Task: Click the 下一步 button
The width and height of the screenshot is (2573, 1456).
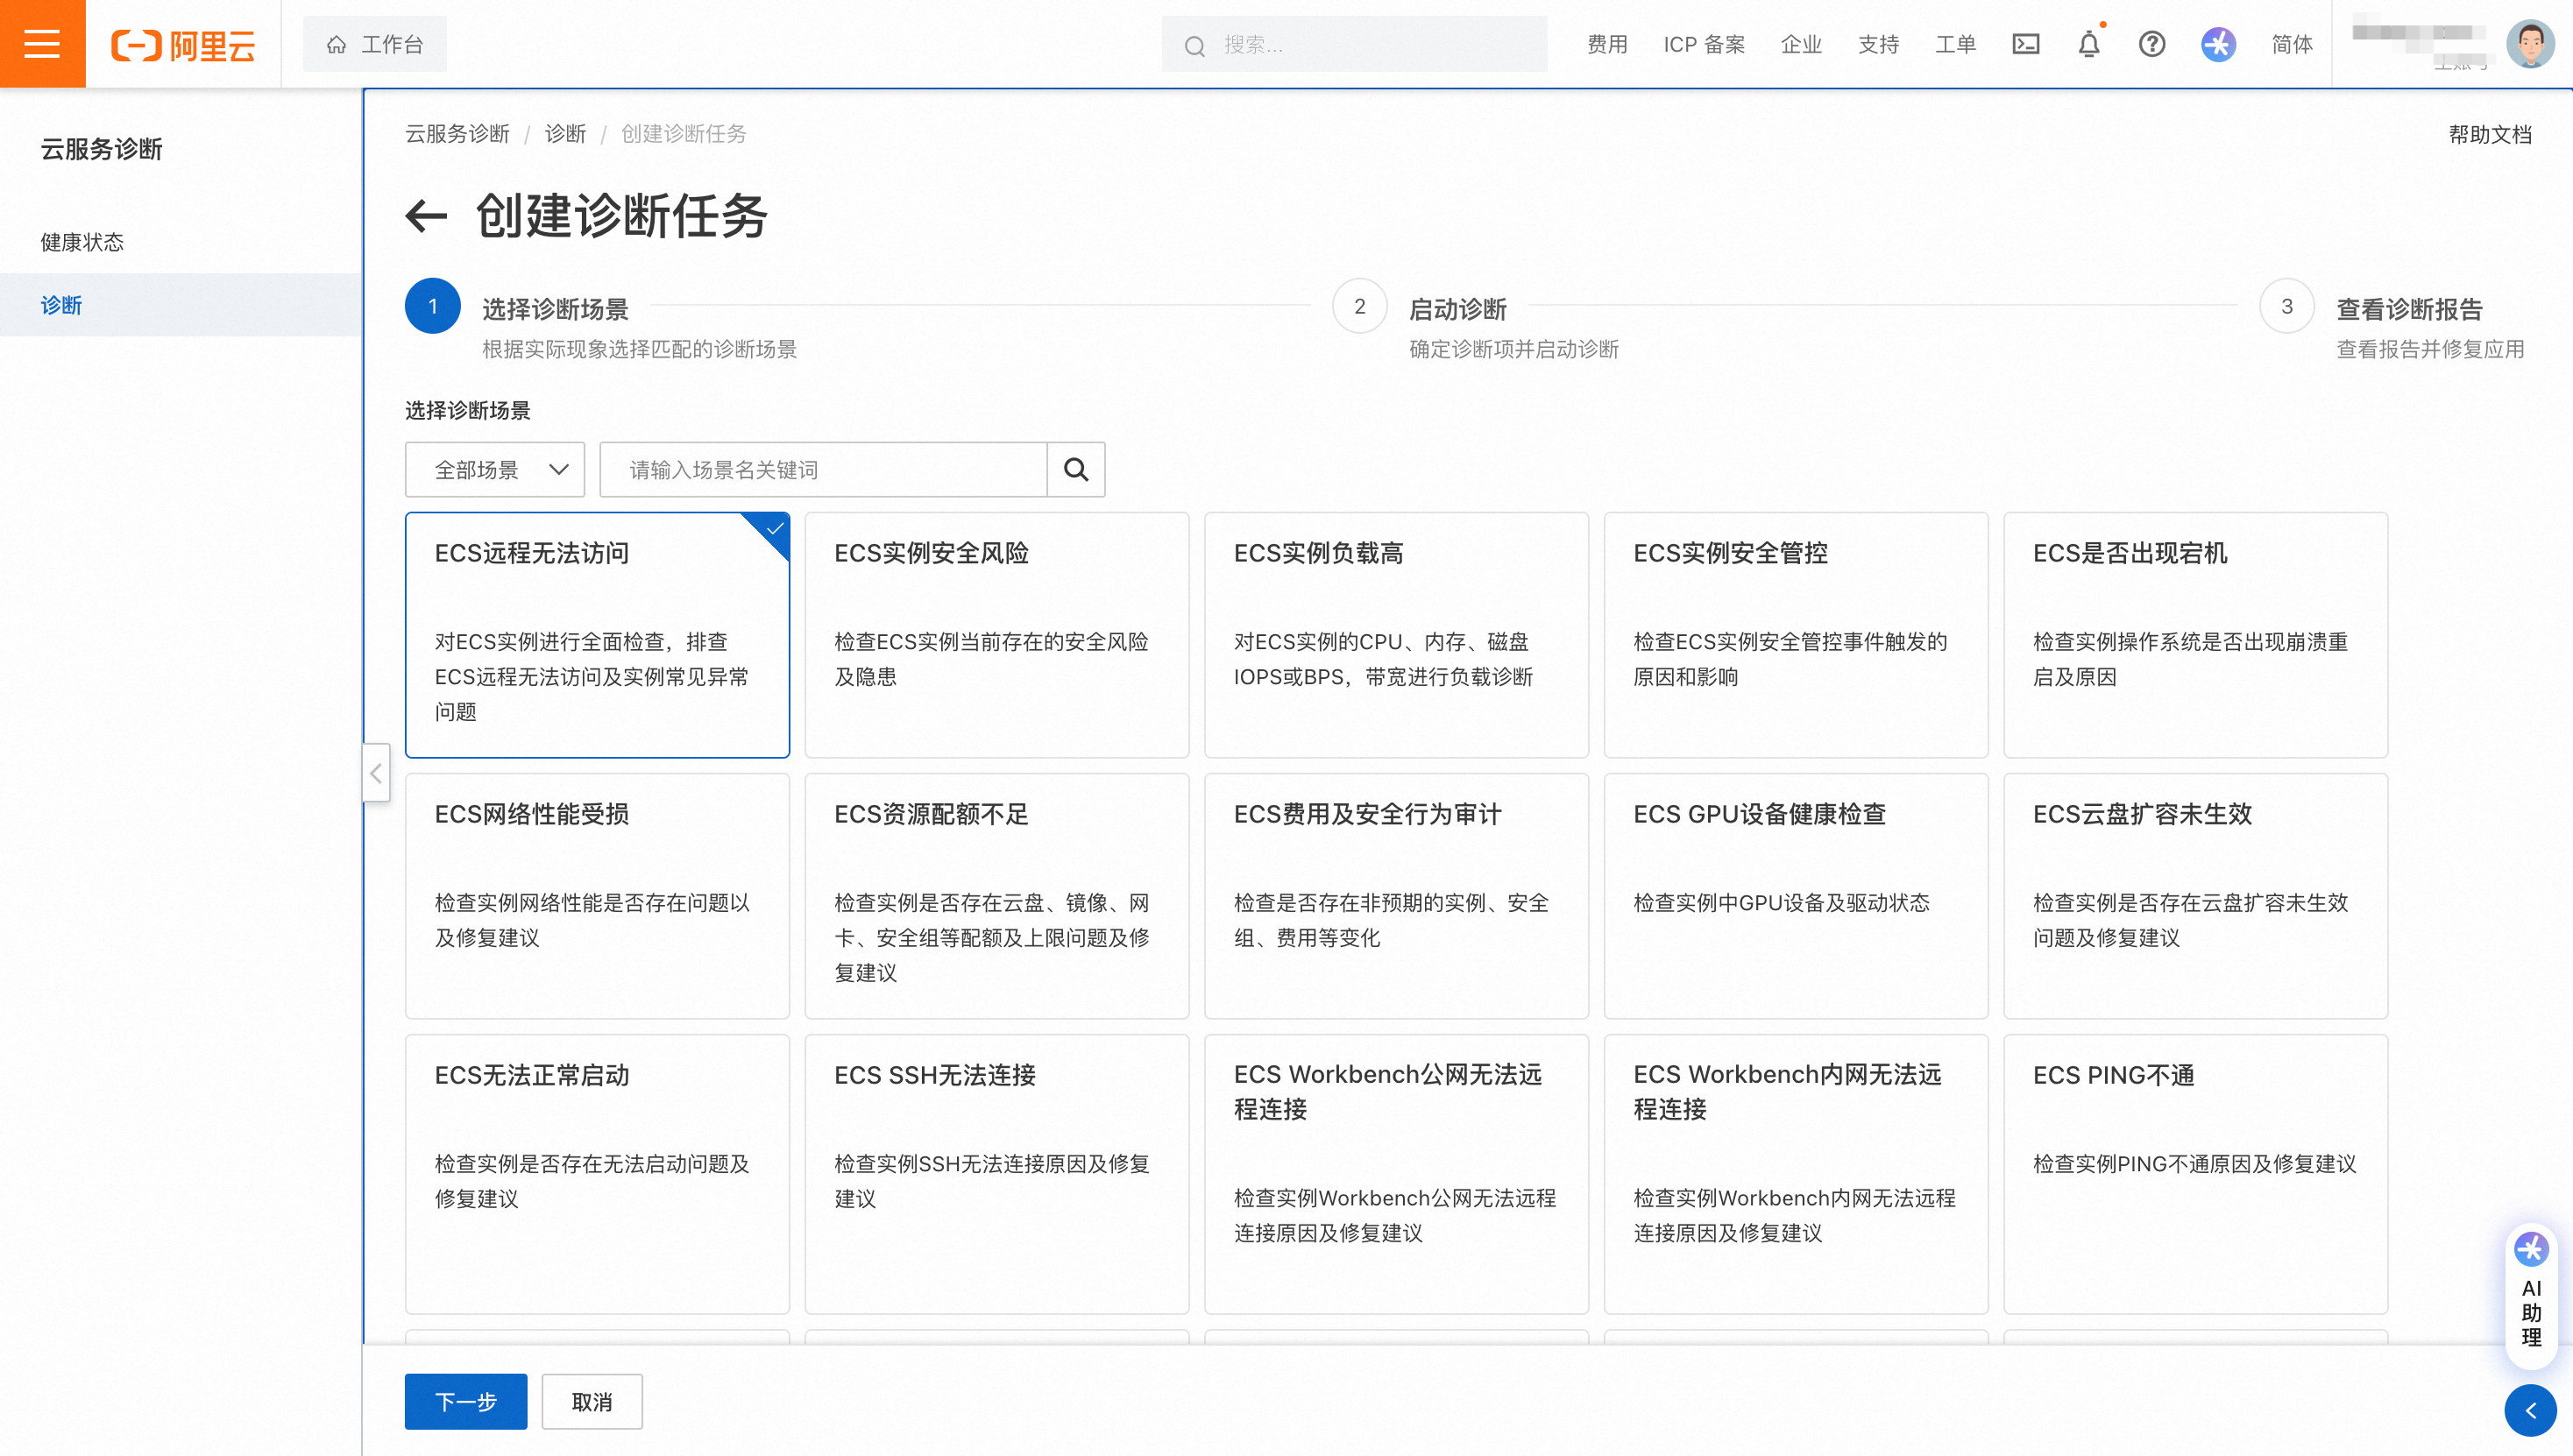Action: click(466, 1402)
